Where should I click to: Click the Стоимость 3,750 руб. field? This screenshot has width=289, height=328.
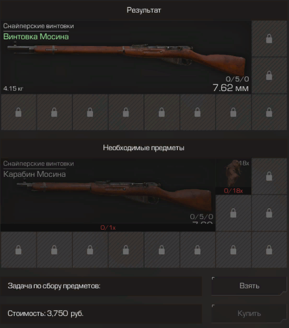coord(101,313)
